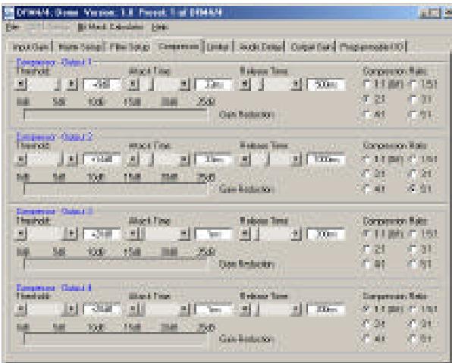Open the Bit Mask Calculator menu
452x363 pixels.
(x=111, y=27)
